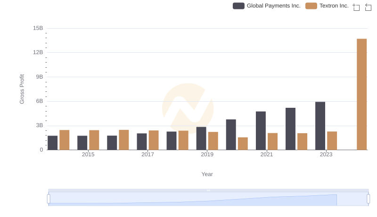Image resolution: width=377 pixels, height=217 pixels.
Task: Click Global Payments bar for 2019
Action: point(201,138)
